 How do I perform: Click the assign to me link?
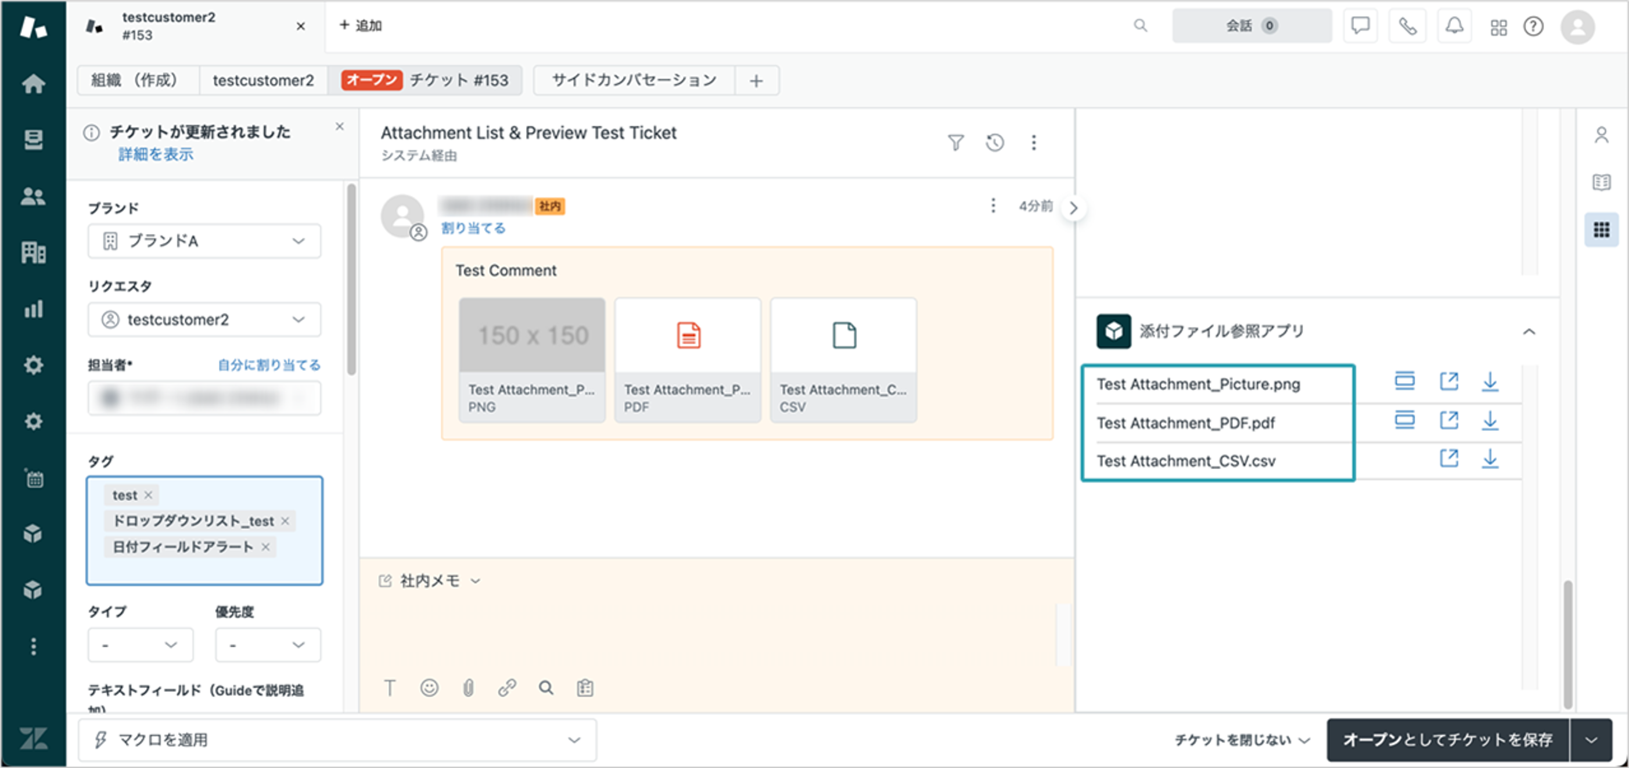coord(269,365)
